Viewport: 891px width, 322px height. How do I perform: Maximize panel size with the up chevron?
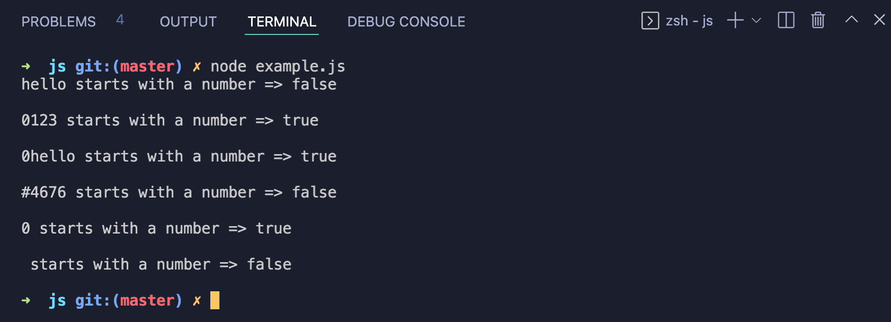[x=851, y=20]
